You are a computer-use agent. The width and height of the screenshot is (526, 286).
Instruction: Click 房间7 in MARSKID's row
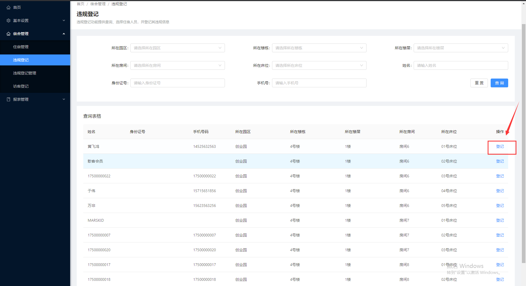point(404,220)
